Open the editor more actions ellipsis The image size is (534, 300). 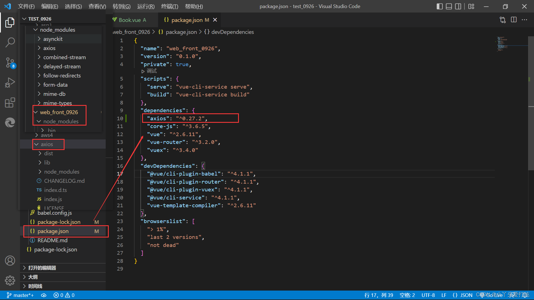[x=524, y=20]
